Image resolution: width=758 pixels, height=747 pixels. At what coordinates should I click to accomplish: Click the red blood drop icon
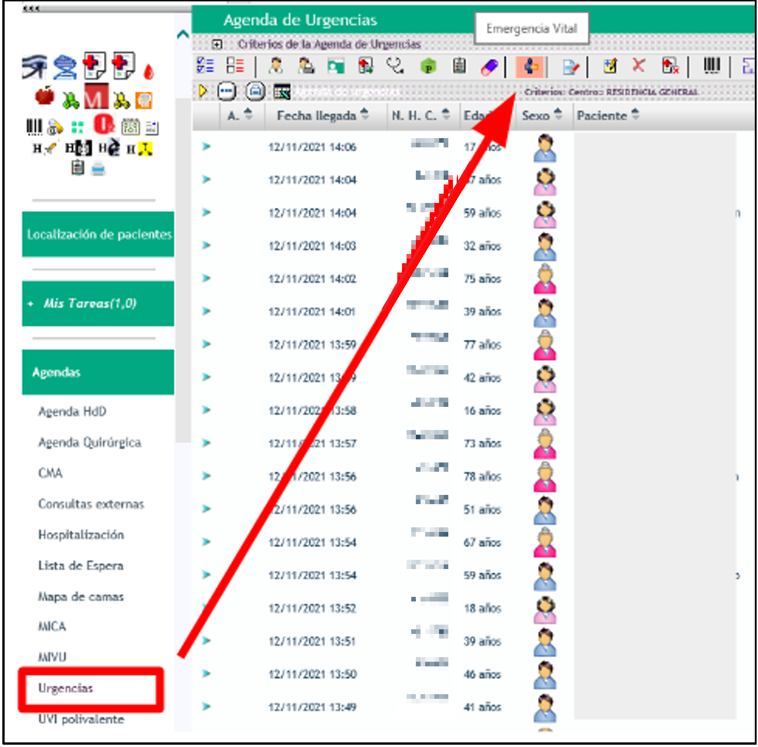(148, 72)
